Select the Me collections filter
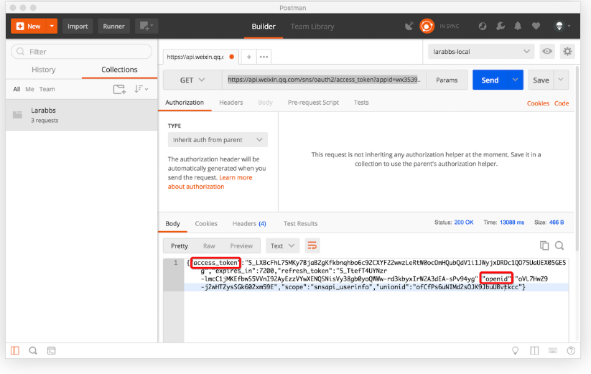The width and height of the screenshot is (591, 374). point(29,89)
